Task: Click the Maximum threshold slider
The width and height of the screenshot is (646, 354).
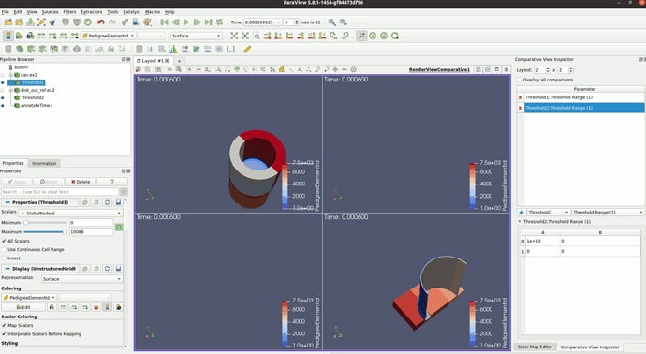Action: tap(45, 232)
